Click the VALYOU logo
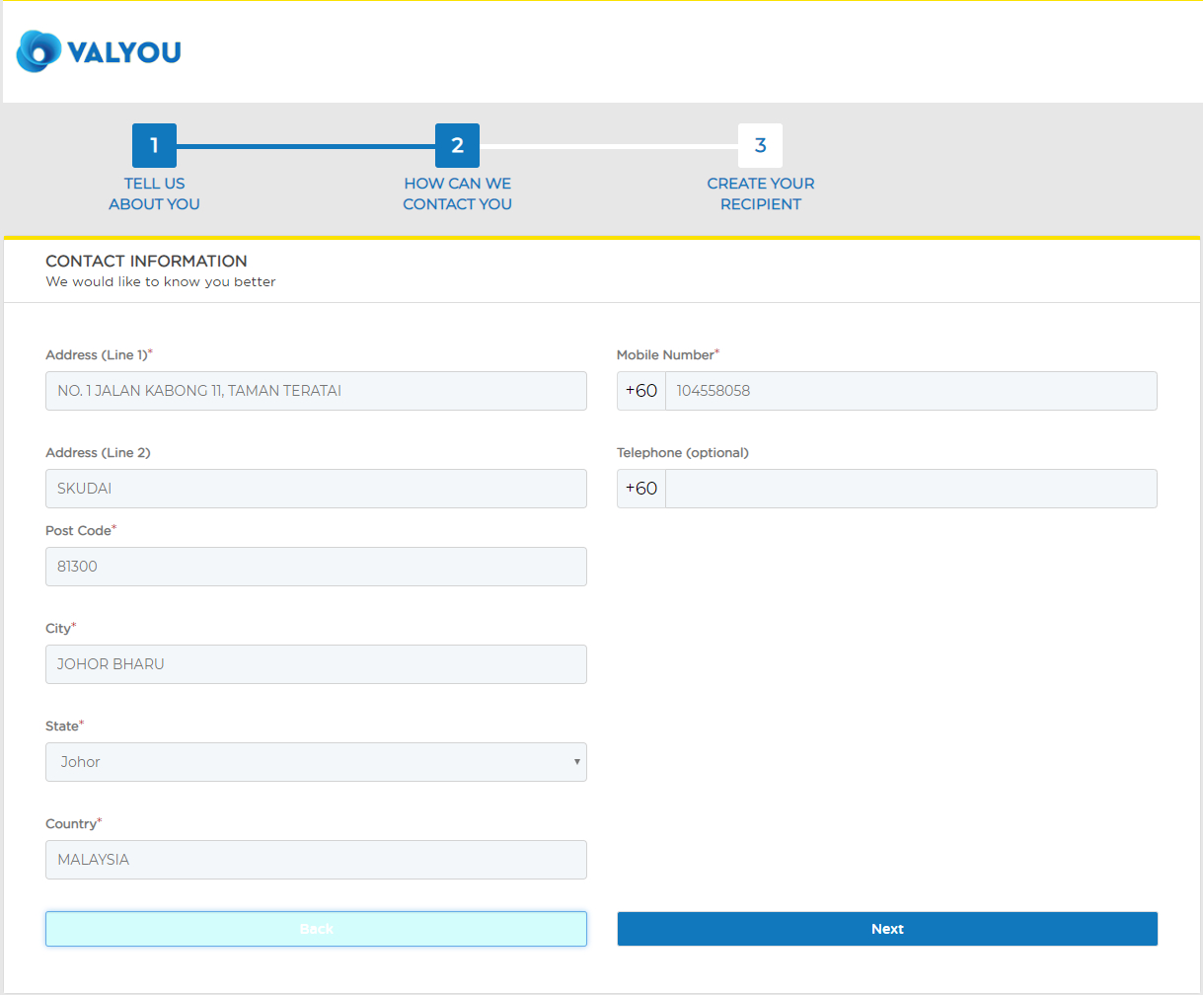The image size is (1203, 995). click(98, 51)
